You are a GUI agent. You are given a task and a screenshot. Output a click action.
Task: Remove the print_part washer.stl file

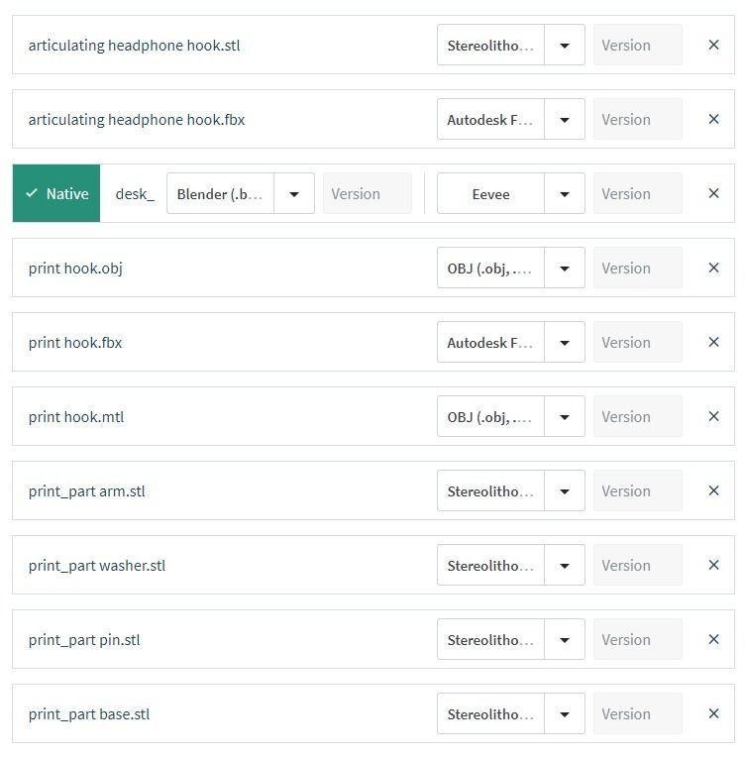(713, 566)
